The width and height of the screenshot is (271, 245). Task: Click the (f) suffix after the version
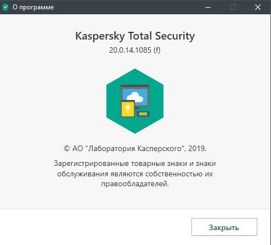[157, 50]
